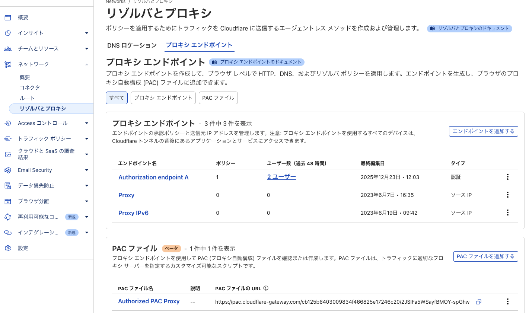Image resolution: width=529 pixels, height=313 pixels.
Task: Open the 概要 dashboard icon in sidebar
Action: click(8, 17)
